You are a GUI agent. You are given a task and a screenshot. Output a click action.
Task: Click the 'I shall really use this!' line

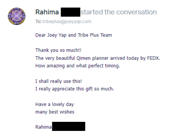click(59, 81)
